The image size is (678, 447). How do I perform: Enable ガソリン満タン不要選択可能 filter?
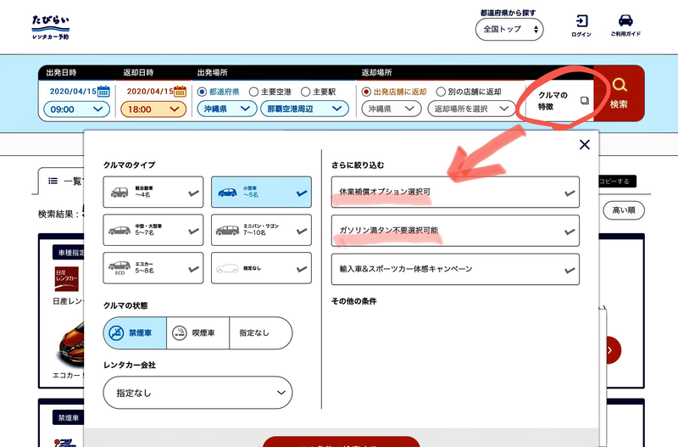(x=455, y=231)
